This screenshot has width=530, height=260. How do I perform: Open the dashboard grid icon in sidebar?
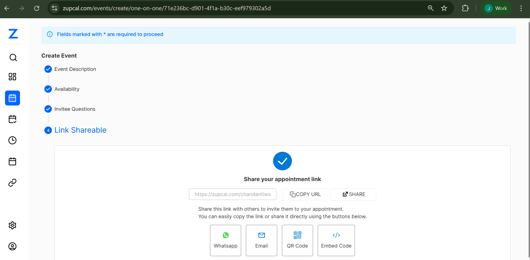pos(12,77)
